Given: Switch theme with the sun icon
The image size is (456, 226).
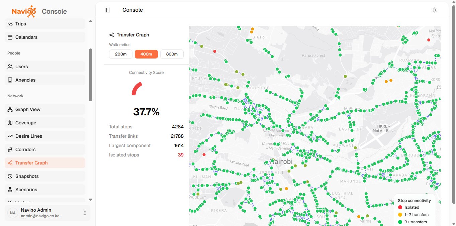Looking at the screenshot, I should (x=435, y=10).
